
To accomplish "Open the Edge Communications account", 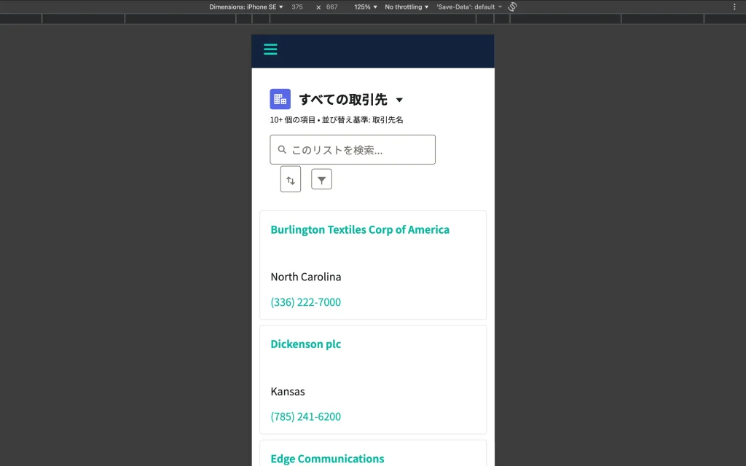I will pos(327,458).
